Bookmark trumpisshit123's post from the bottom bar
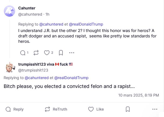Image resolution: width=164 pixels, height=117 pixels. (x=128, y=109)
